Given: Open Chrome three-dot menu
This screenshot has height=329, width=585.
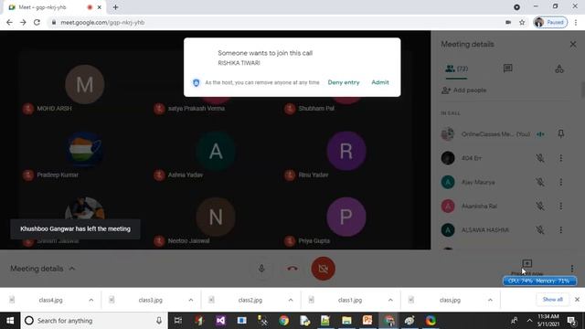Looking at the screenshot, I should click(x=576, y=22).
